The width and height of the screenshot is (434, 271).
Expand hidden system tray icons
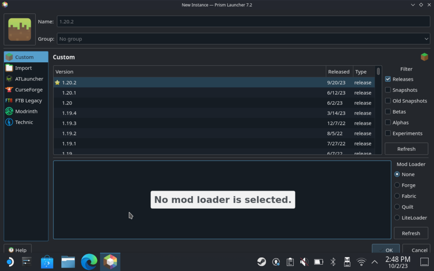[x=375, y=262]
